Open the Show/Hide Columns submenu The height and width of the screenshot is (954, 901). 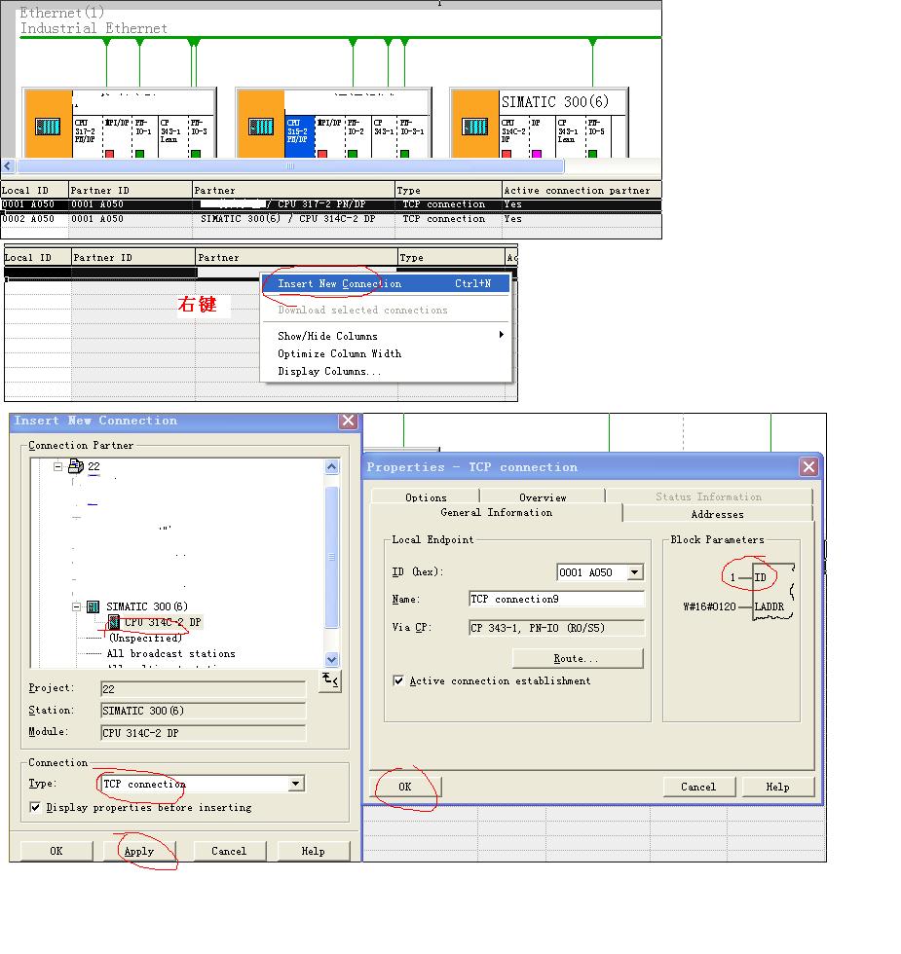386,336
